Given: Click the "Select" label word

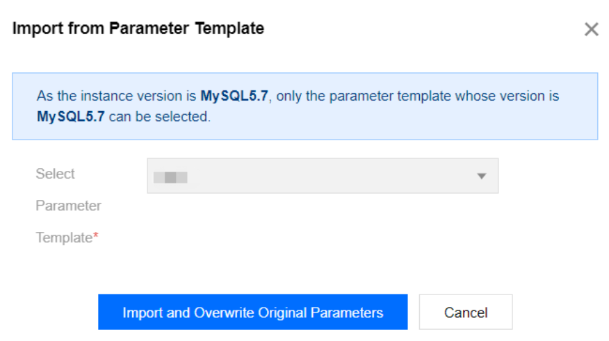Looking at the screenshot, I should 55,174.
